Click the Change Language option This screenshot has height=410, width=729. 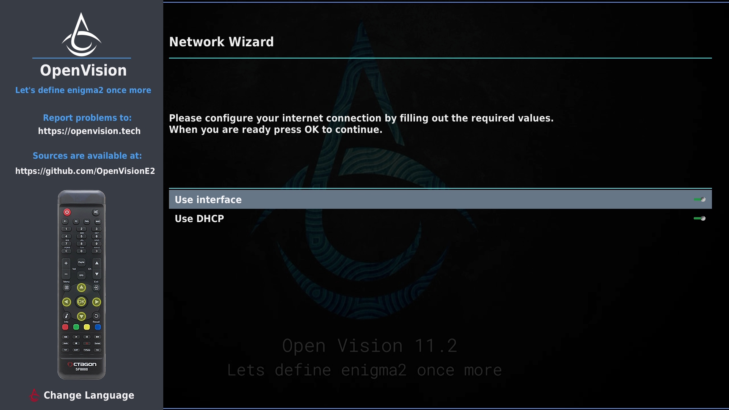click(x=89, y=395)
